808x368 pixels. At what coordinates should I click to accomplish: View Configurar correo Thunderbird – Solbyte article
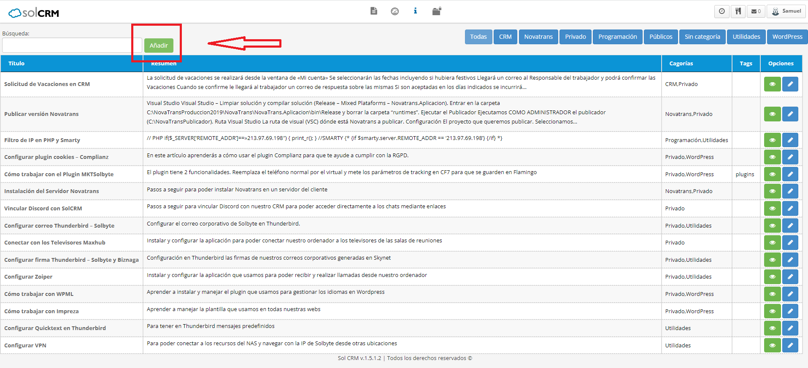pyautogui.click(x=772, y=226)
